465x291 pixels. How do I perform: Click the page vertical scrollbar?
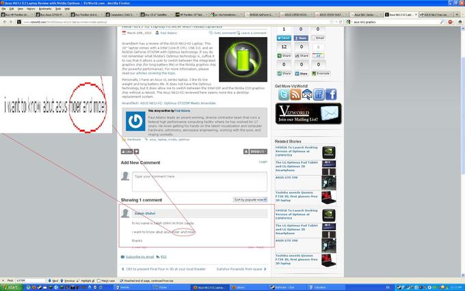(x=463, y=151)
